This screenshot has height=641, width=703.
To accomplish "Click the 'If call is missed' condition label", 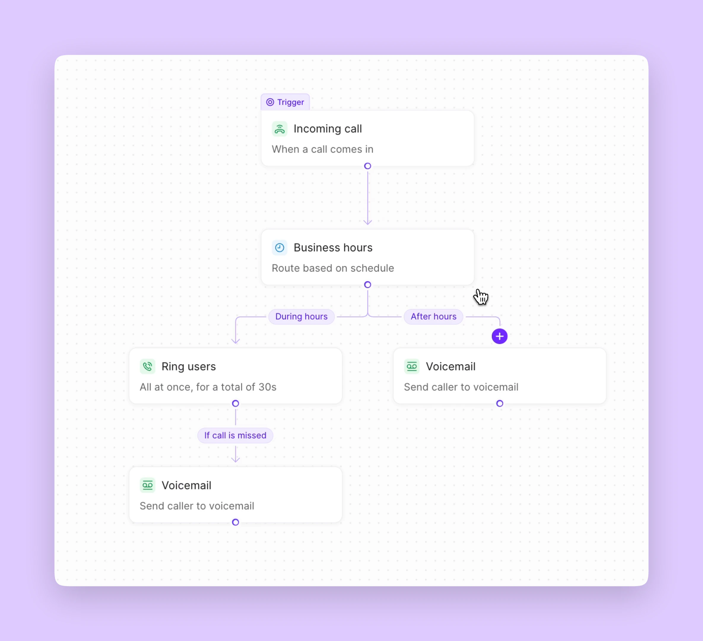I will pyautogui.click(x=235, y=435).
